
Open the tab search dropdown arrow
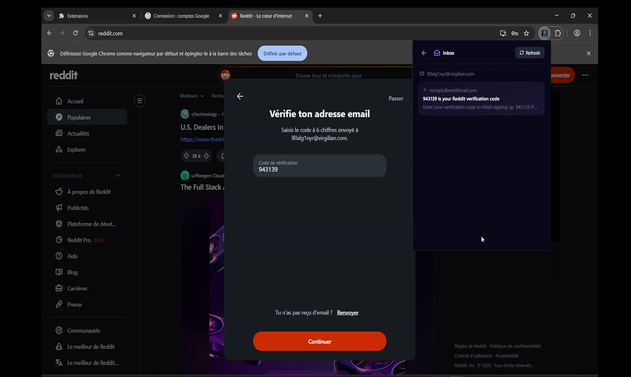click(49, 16)
